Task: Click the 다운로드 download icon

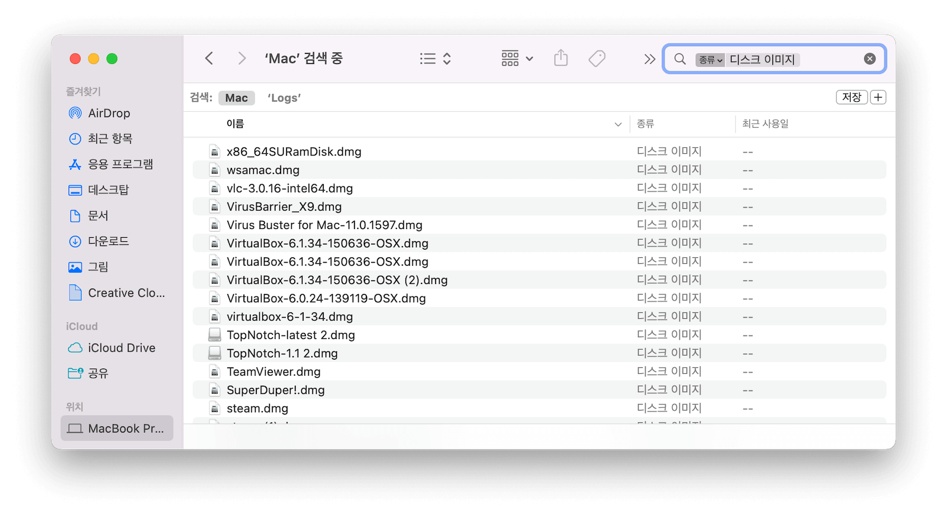Action: (x=75, y=241)
